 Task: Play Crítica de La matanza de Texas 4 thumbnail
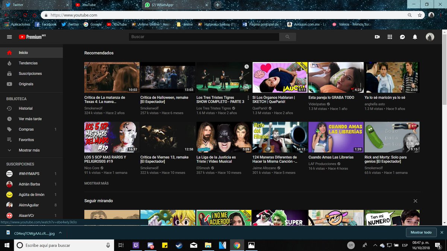pos(112,77)
